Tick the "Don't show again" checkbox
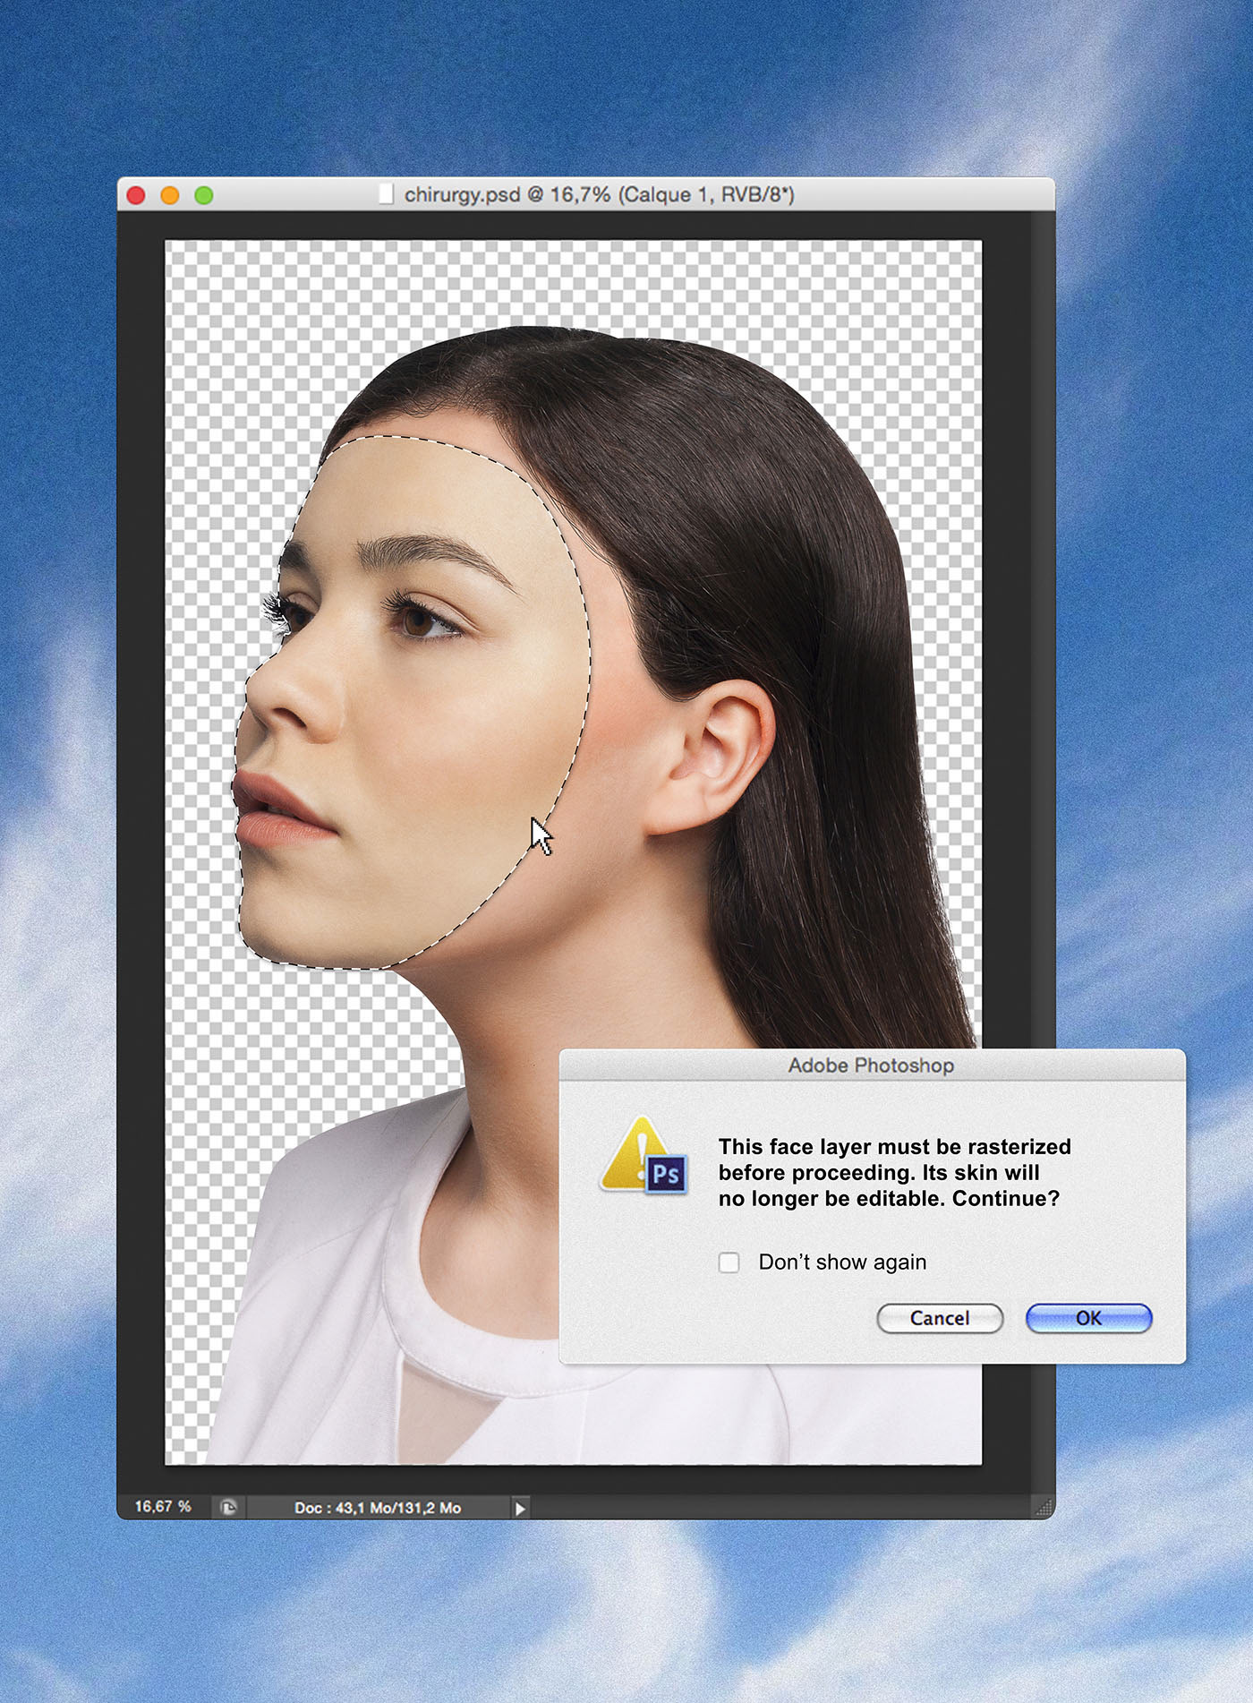The height and width of the screenshot is (1703, 1253). point(729,1262)
